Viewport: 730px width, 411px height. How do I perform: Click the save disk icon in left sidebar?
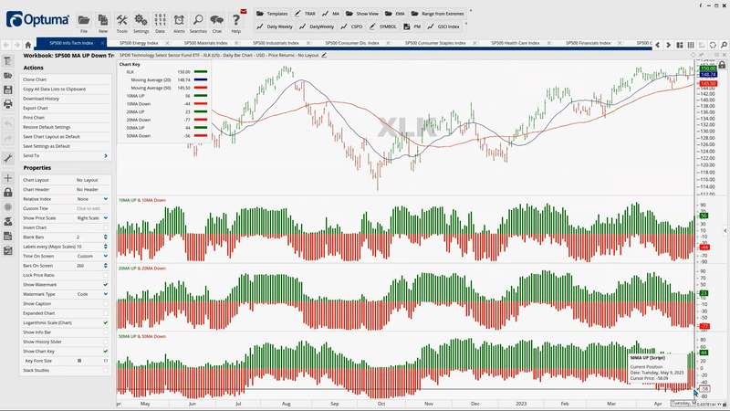8,90
